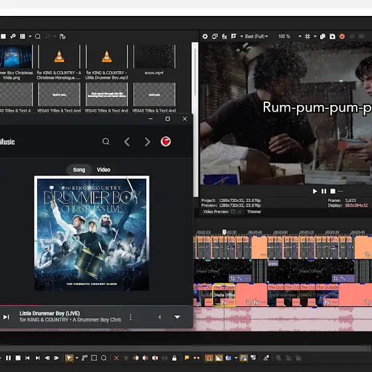Viewport: 372px width, 372px height.
Task: Open event FX on selected Outsiders clip
Action: (224, 302)
